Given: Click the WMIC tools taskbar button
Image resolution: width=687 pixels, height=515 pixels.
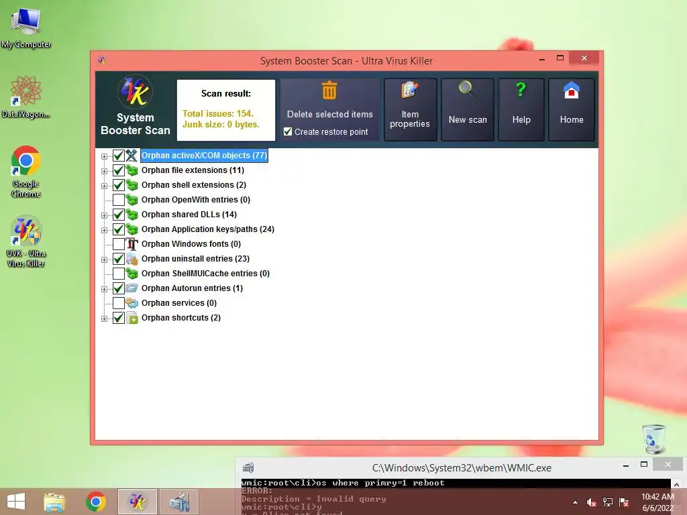Looking at the screenshot, I should point(179,502).
